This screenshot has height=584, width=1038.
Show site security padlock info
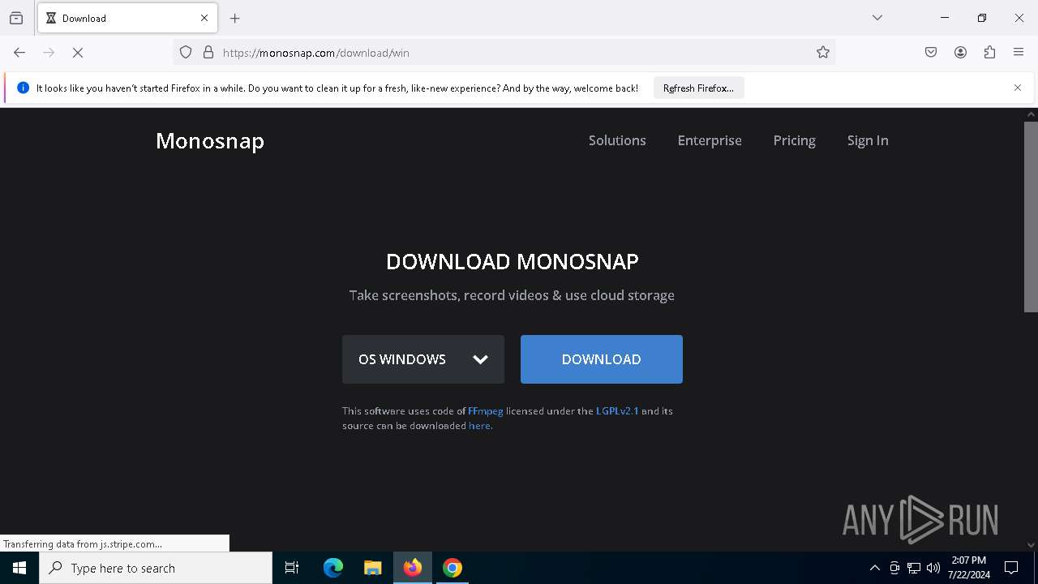point(208,53)
